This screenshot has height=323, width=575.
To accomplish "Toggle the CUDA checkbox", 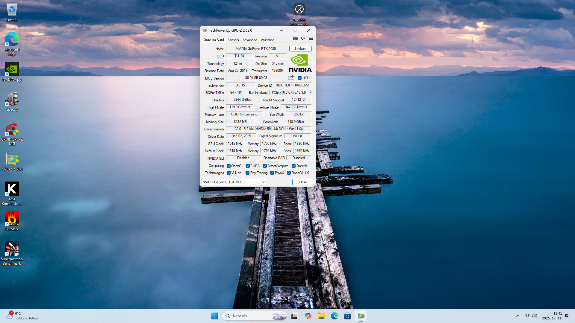I will pyautogui.click(x=248, y=166).
